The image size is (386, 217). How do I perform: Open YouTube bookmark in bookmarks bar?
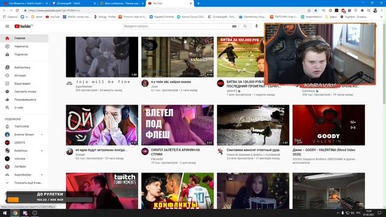pyautogui.click(x=52, y=17)
